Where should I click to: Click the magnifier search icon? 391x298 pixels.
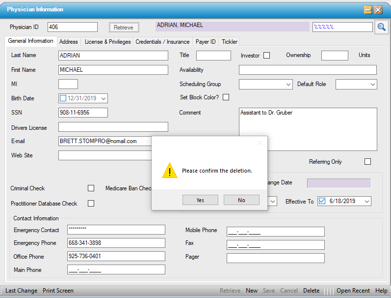381,28
